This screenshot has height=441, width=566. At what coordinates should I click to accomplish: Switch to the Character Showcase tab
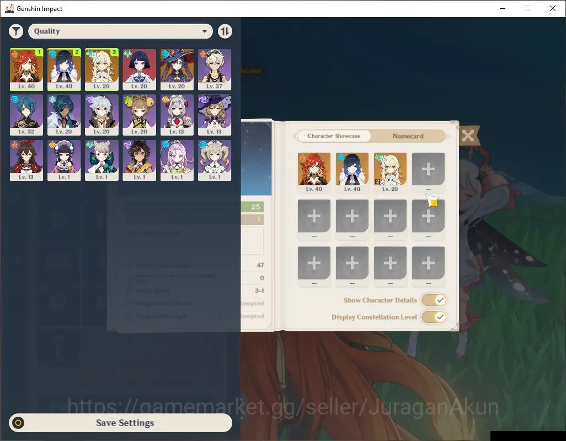334,136
